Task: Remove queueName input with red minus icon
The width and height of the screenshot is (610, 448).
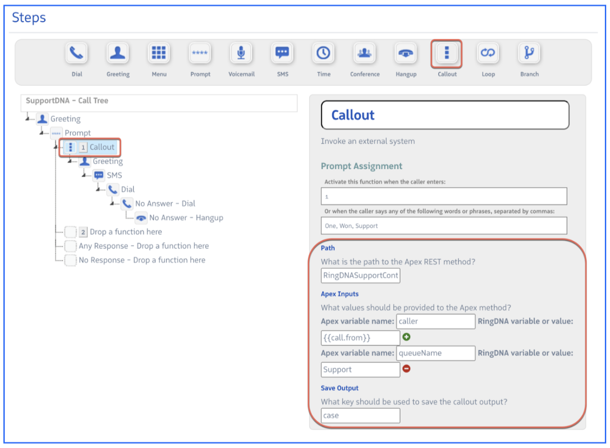Action: [x=406, y=369]
